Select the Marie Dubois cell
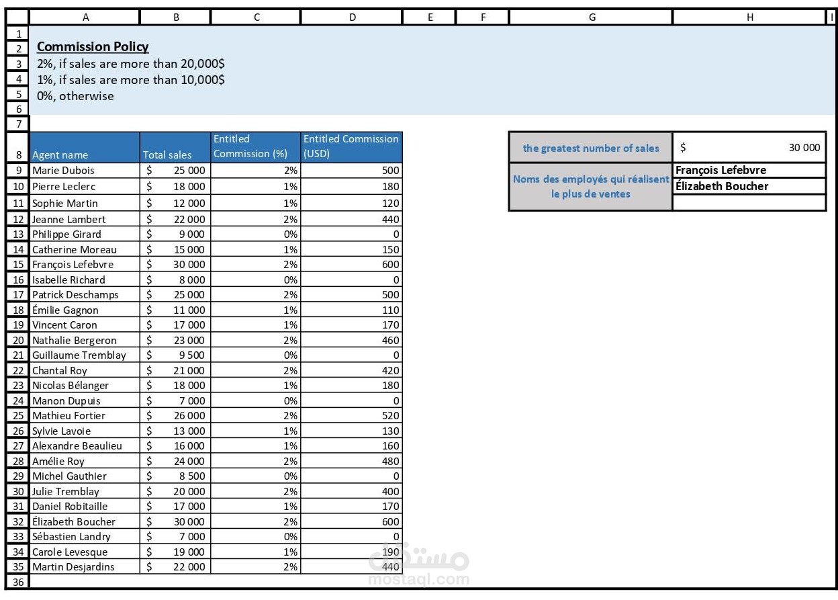Image resolution: width=838 pixels, height=600 pixels. click(85, 171)
